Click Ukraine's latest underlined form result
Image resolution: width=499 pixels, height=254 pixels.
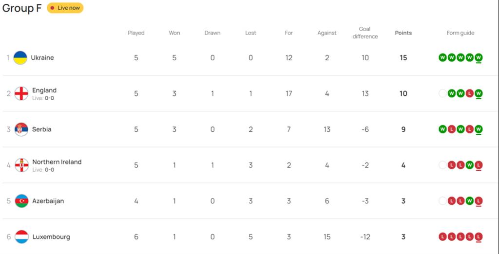(x=479, y=58)
